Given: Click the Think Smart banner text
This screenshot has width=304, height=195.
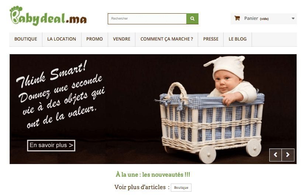Looking at the screenshot, I should click(x=61, y=94).
